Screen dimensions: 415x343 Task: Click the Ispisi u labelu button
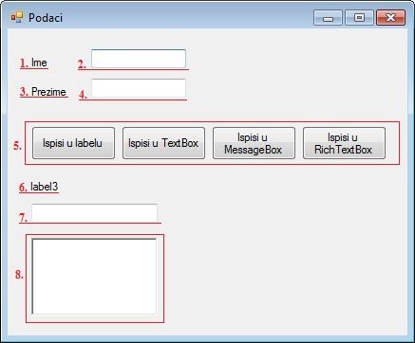coord(73,143)
